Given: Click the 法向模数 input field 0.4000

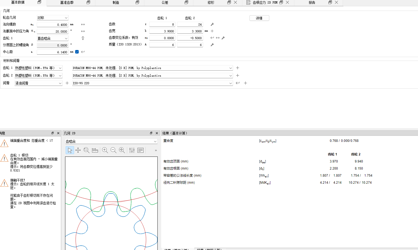Looking at the screenshot, I should [x=53, y=24].
